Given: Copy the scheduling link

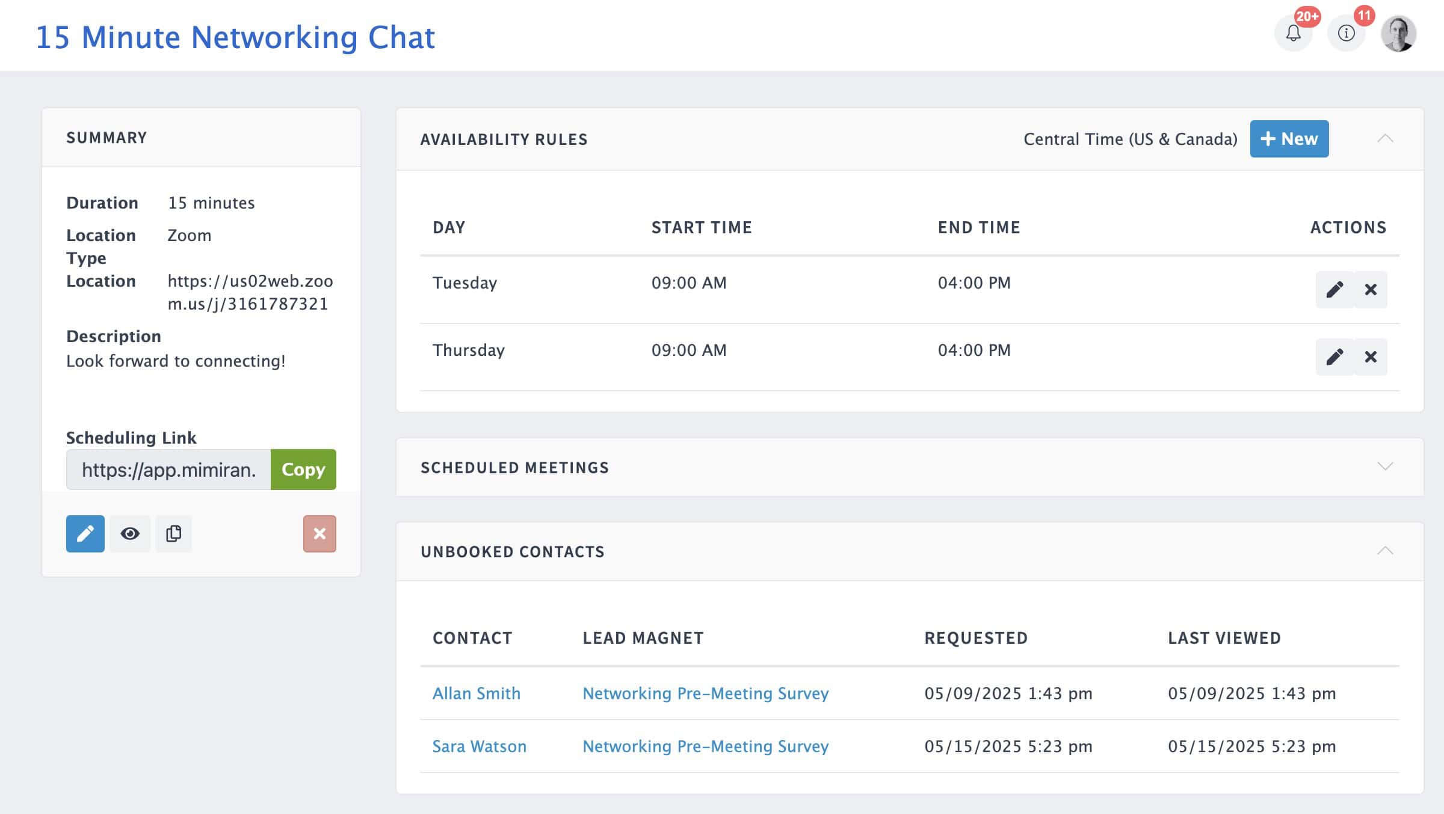Looking at the screenshot, I should [303, 470].
